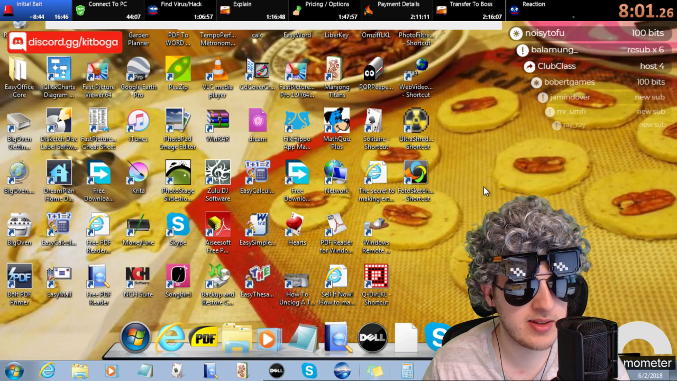Select the Zulu DJ Software icon
The width and height of the screenshot is (677, 381).
coord(217,173)
